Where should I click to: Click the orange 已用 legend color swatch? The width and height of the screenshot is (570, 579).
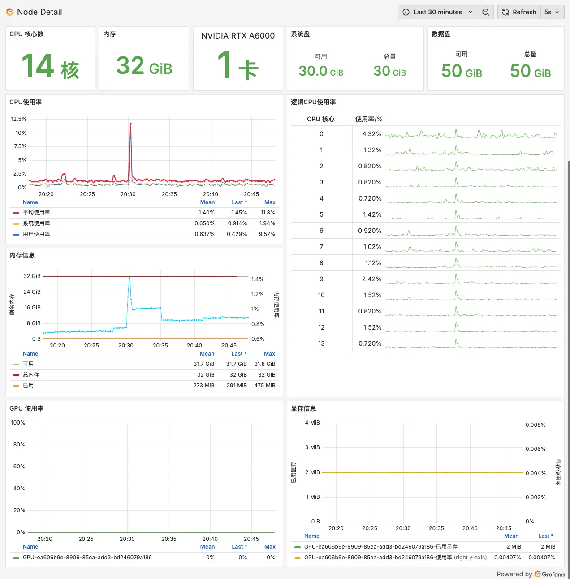16,386
